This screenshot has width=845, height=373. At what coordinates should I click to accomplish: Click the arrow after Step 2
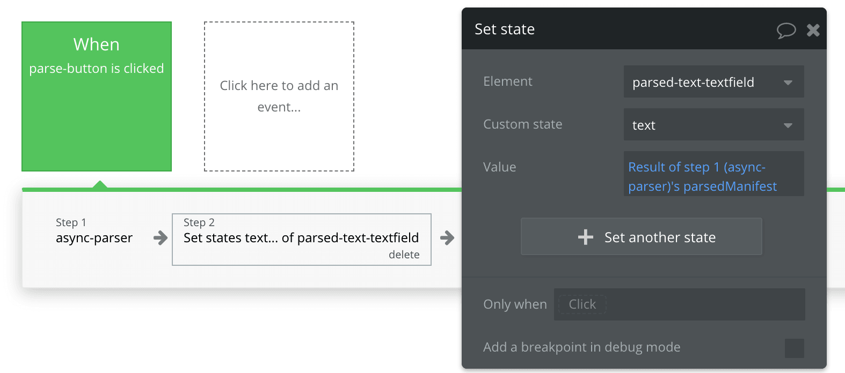coord(447,238)
